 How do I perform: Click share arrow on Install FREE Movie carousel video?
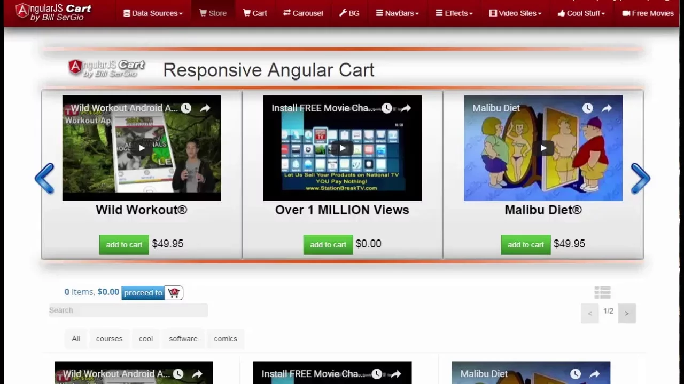[x=406, y=108]
